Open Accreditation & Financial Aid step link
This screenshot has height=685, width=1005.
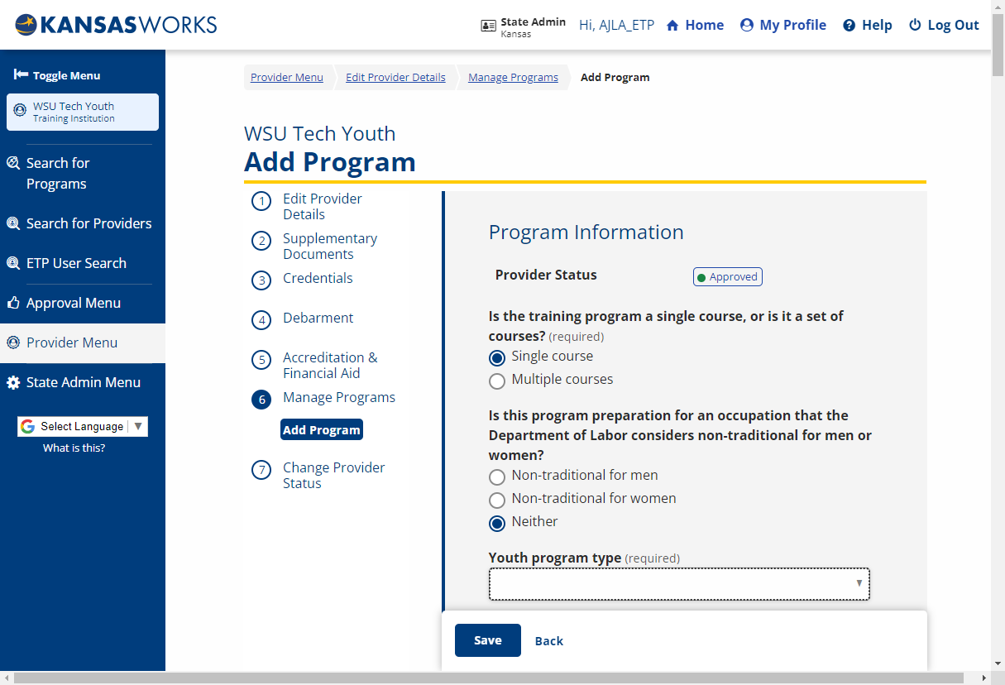[330, 366]
